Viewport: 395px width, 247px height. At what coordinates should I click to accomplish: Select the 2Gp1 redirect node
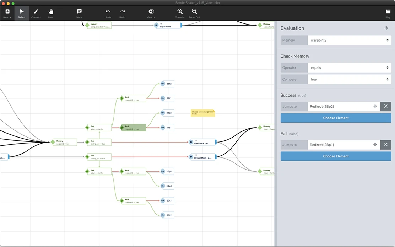167,171
